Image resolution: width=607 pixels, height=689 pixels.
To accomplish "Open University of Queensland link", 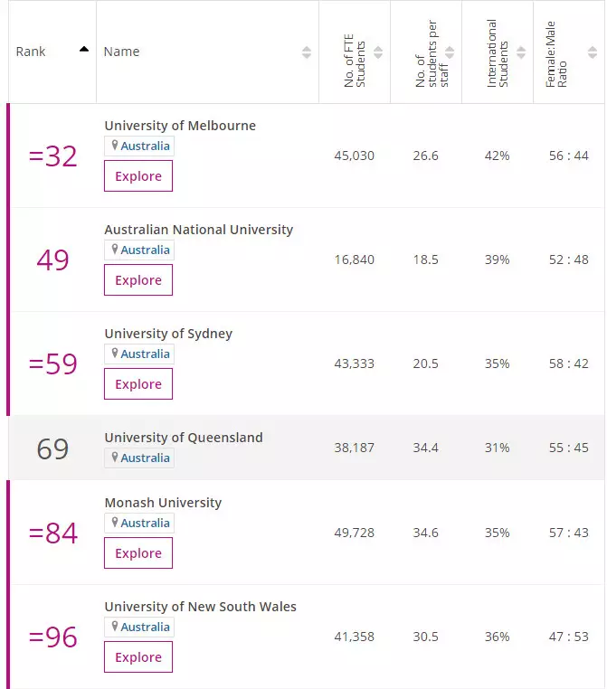I will pos(184,438).
